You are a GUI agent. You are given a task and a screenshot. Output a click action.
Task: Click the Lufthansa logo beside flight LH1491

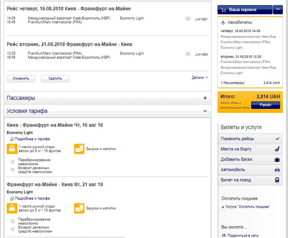188,18
